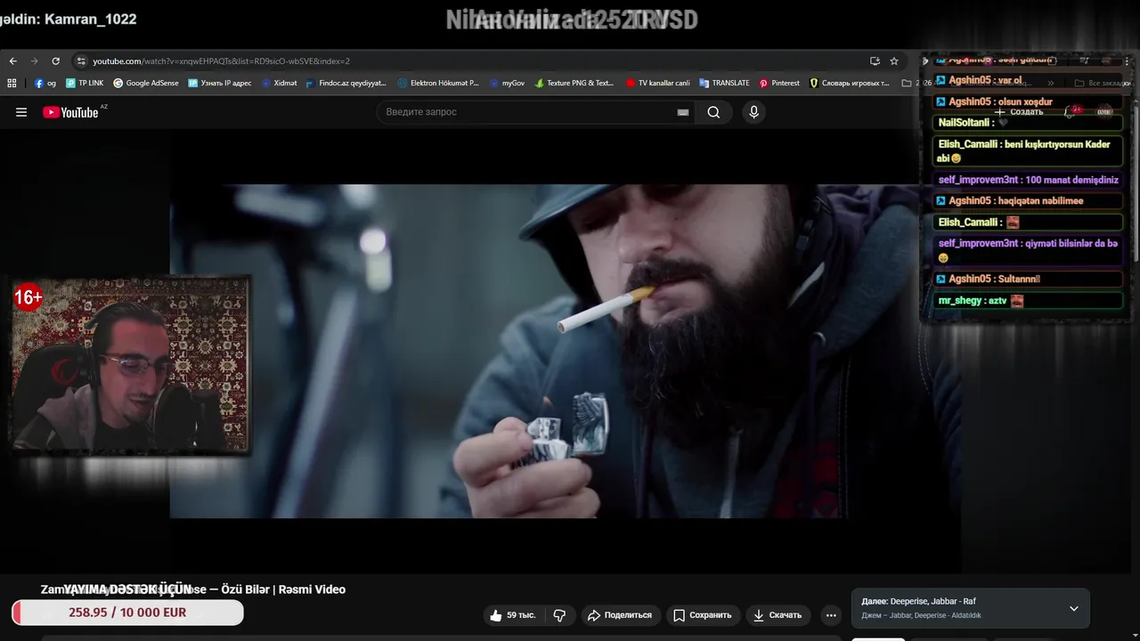The height and width of the screenshot is (641, 1140).
Task: Open the browser apps grid icon
Action: coord(12,83)
